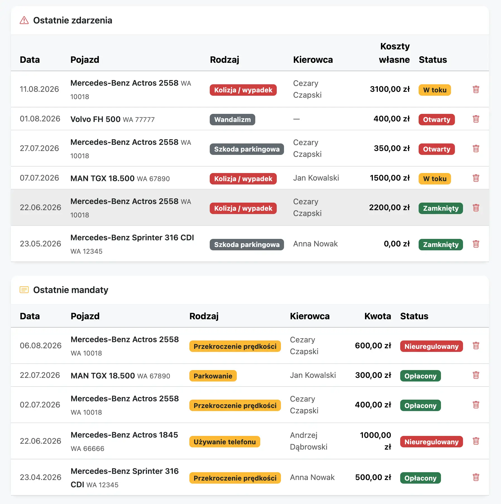Click Nieuregulowany status on 06.08.2026 fine
This screenshot has width=501, height=504.
[431, 346]
